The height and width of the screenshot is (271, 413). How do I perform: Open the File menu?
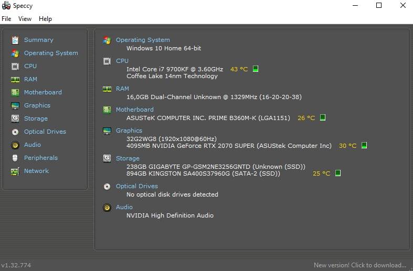(x=6, y=19)
